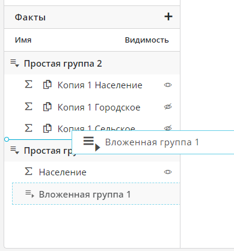
Task: Click the copy icon beside Копия 1 Городское
Action: click(48, 106)
